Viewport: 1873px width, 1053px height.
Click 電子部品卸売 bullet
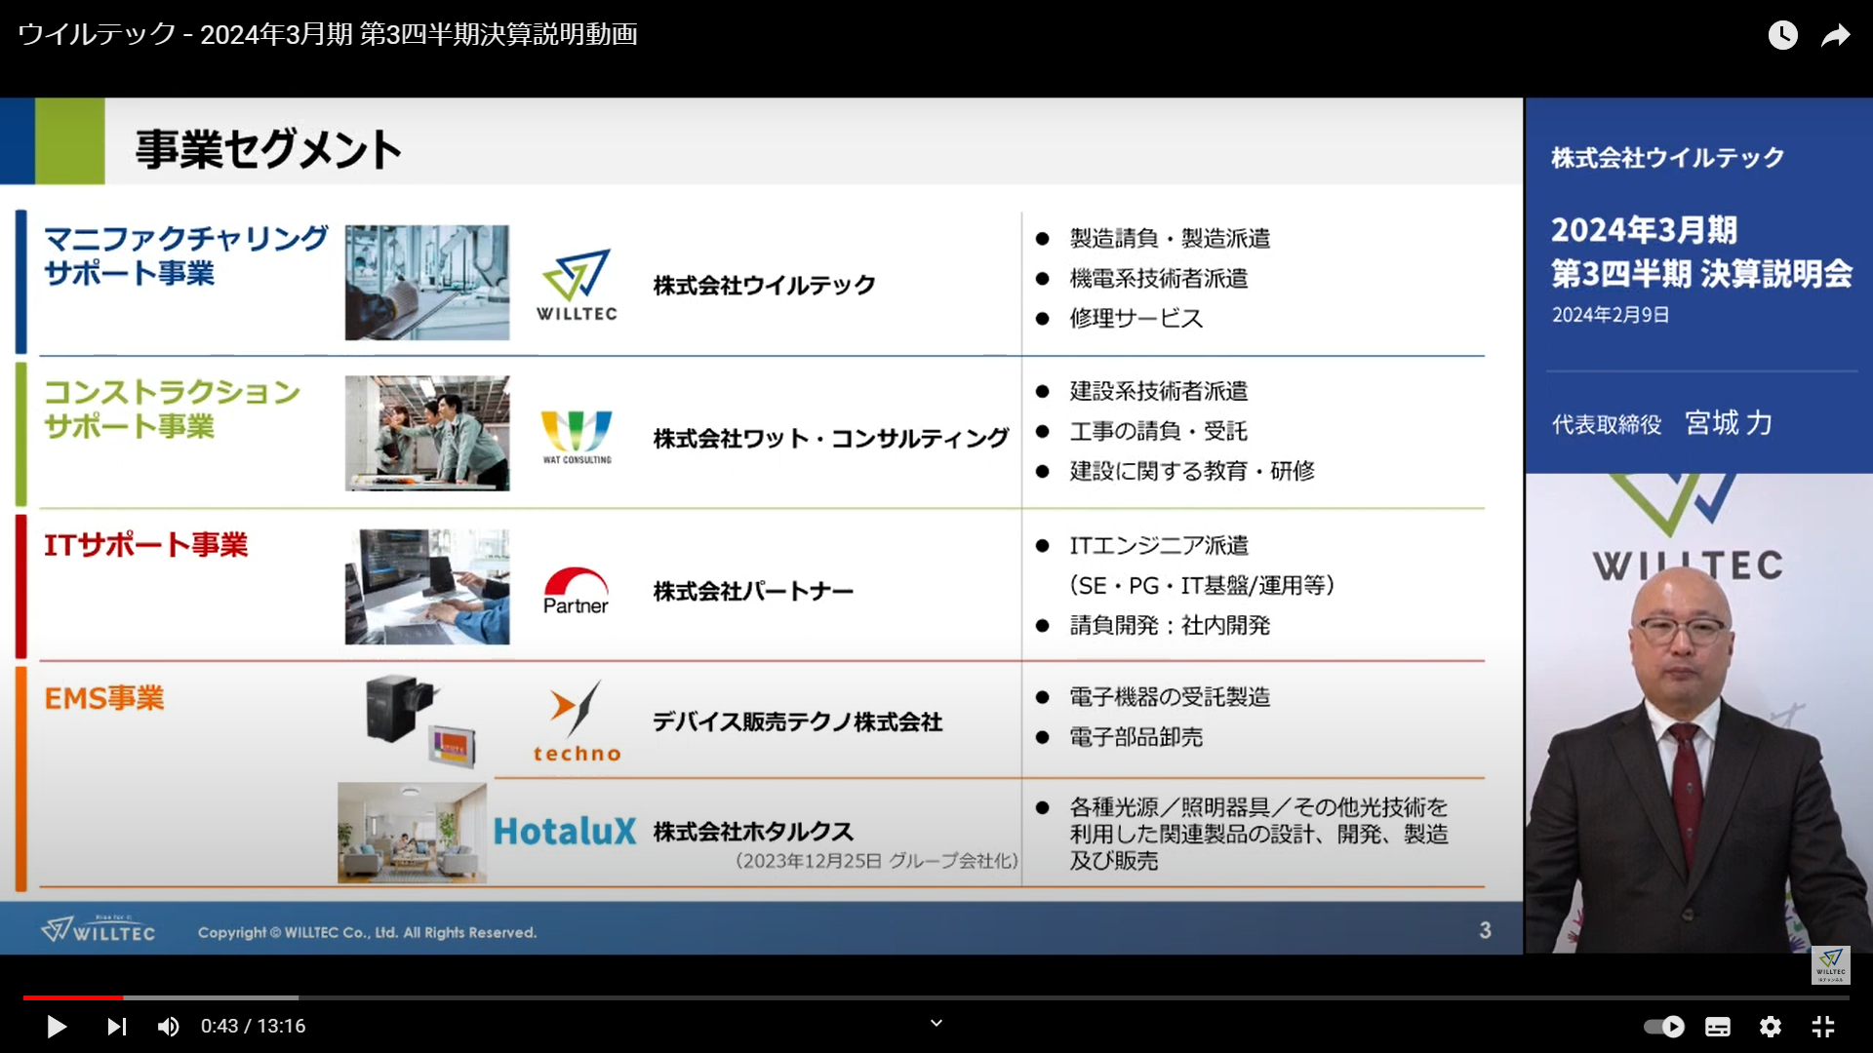click(1136, 737)
